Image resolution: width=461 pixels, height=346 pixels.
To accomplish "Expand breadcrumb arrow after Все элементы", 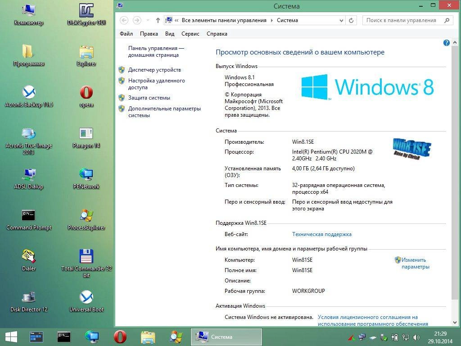I will tap(271, 20).
